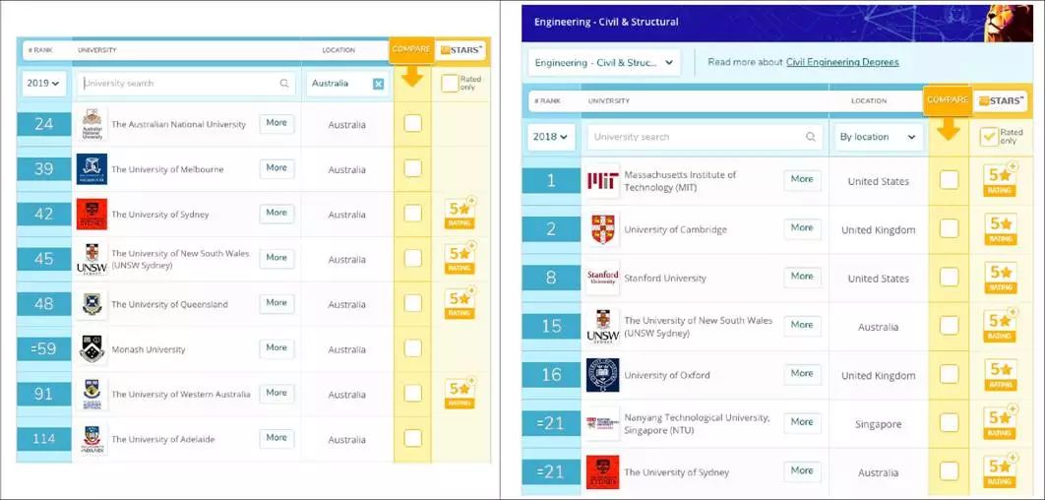This screenshot has height=500, width=1045.
Task: Click the University of Sydney logo in right table
Action: coord(603,472)
